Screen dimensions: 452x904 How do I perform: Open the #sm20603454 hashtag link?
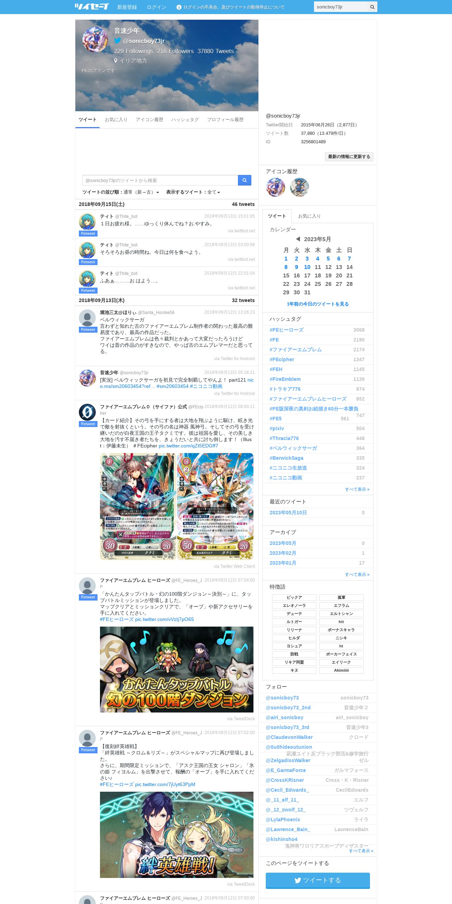click(172, 386)
